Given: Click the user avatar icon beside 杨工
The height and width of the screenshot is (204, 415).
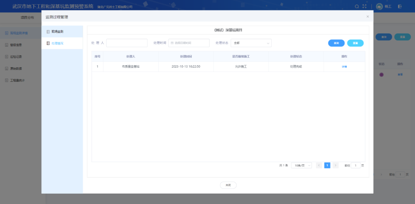Looking at the screenshot, I should [x=379, y=7].
